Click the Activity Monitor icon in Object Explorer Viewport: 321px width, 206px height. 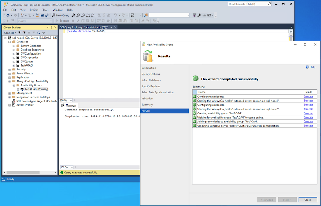(44, 33)
